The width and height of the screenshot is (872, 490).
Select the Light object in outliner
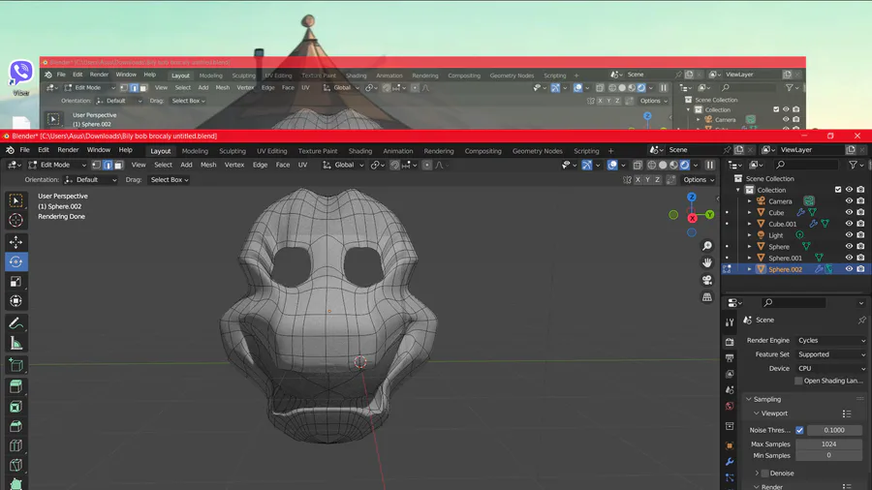pyautogui.click(x=776, y=235)
